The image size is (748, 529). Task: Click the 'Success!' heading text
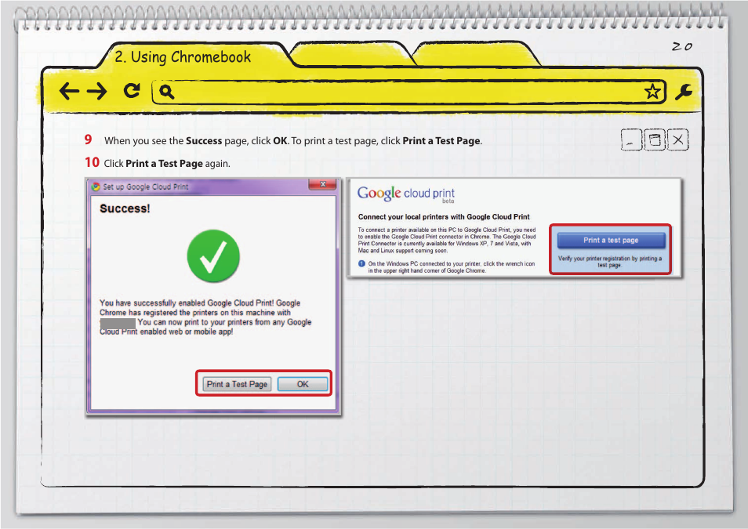125,208
